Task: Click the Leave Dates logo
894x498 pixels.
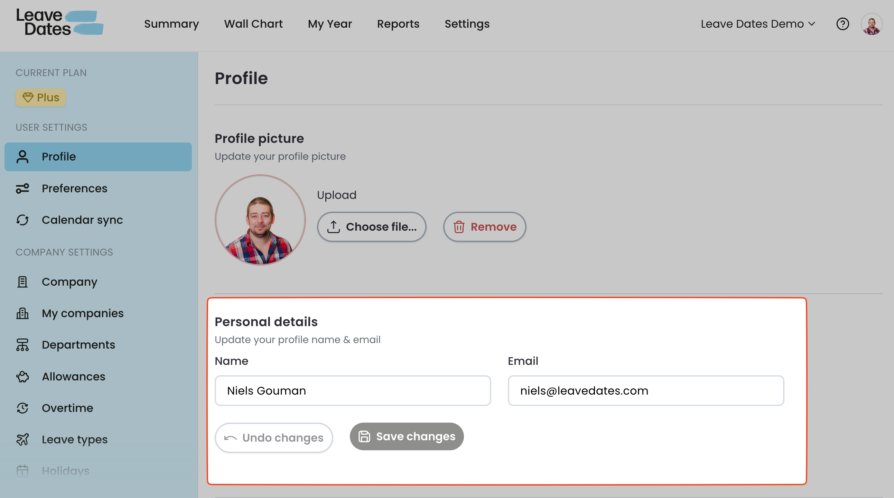Action: pyautogui.click(x=60, y=22)
